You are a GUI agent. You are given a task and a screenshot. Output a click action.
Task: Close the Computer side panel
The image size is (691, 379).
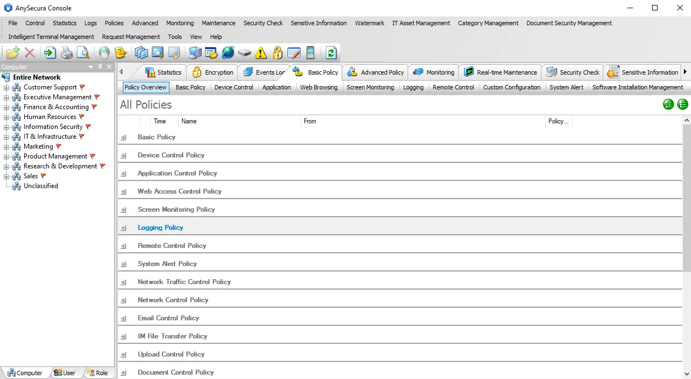109,67
